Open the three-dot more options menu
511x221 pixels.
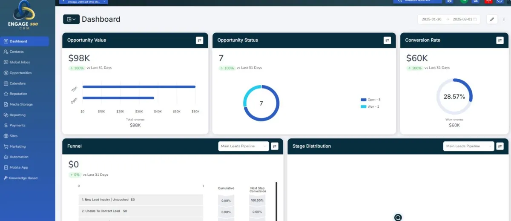pos(504,19)
